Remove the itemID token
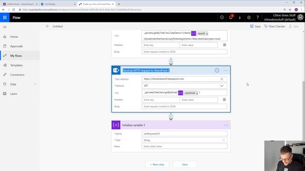305x171 pixels. pos(207,34)
